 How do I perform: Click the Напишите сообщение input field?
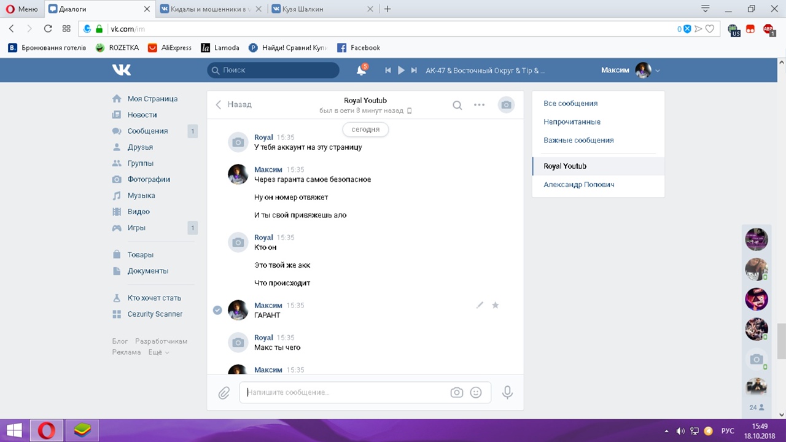click(344, 392)
